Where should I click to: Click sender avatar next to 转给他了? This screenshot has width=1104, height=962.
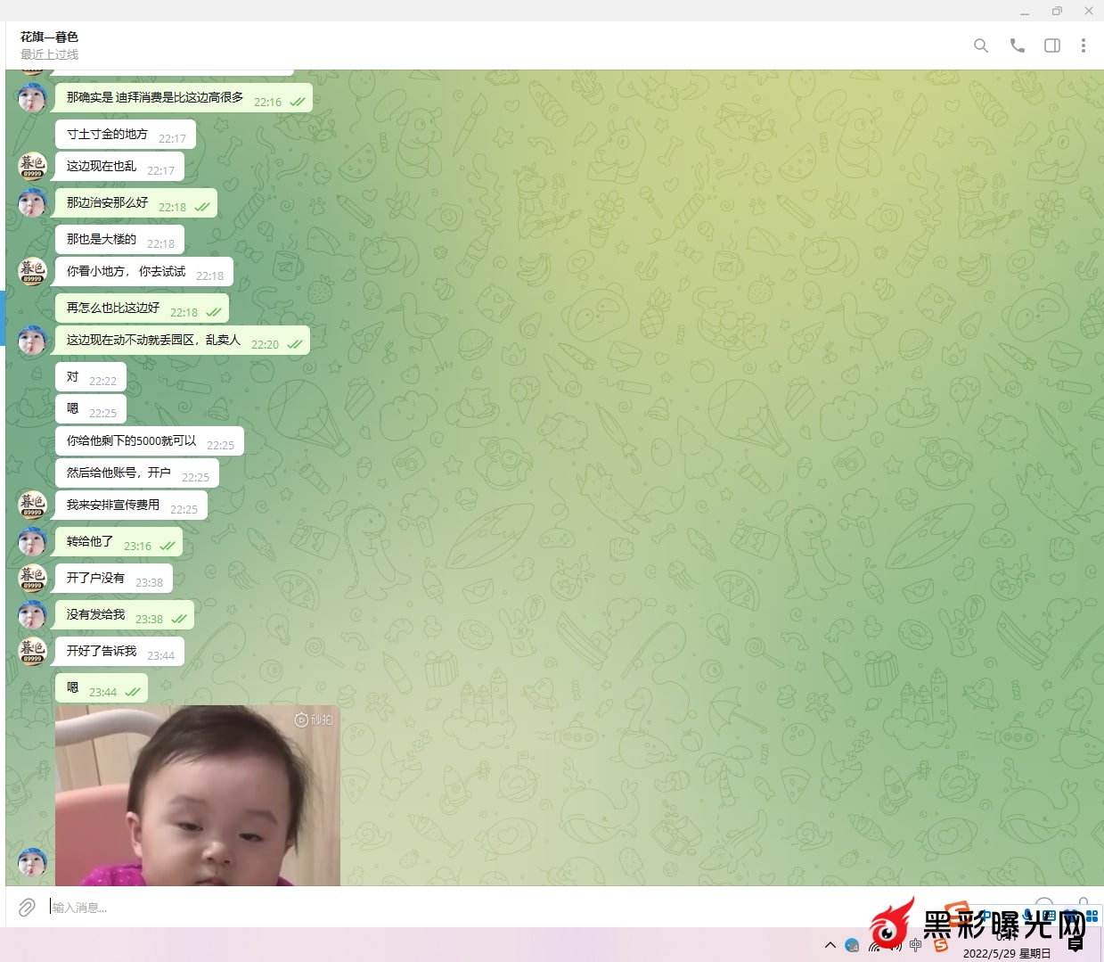(32, 542)
